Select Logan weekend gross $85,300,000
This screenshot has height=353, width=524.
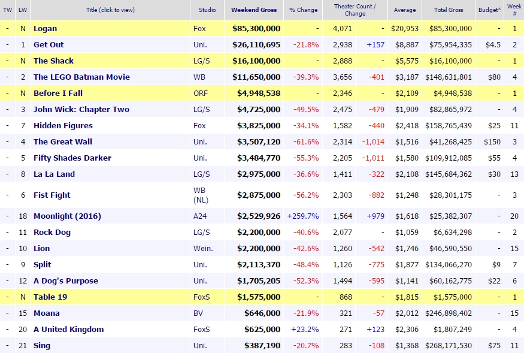(256, 28)
